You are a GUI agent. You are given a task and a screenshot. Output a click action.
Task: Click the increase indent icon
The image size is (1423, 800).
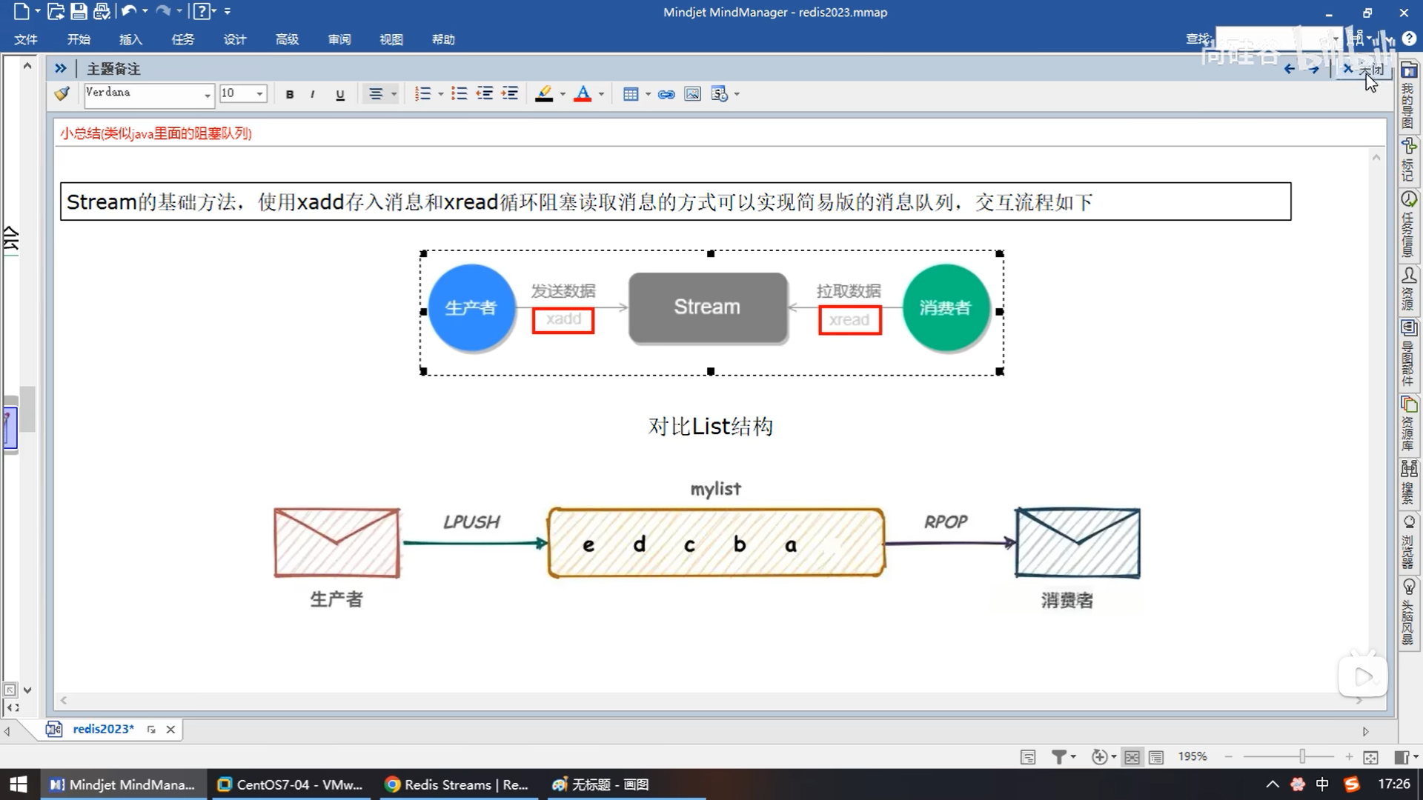510,94
